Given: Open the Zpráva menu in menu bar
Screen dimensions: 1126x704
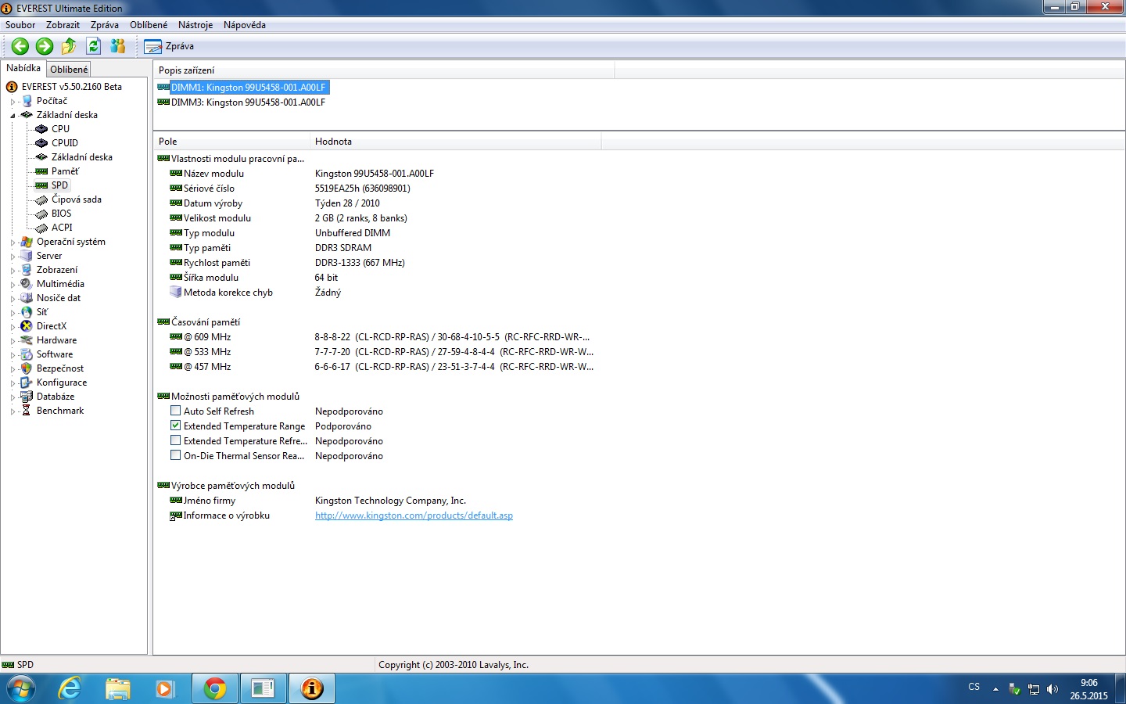Looking at the screenshot, I should (x=105, y=25).
